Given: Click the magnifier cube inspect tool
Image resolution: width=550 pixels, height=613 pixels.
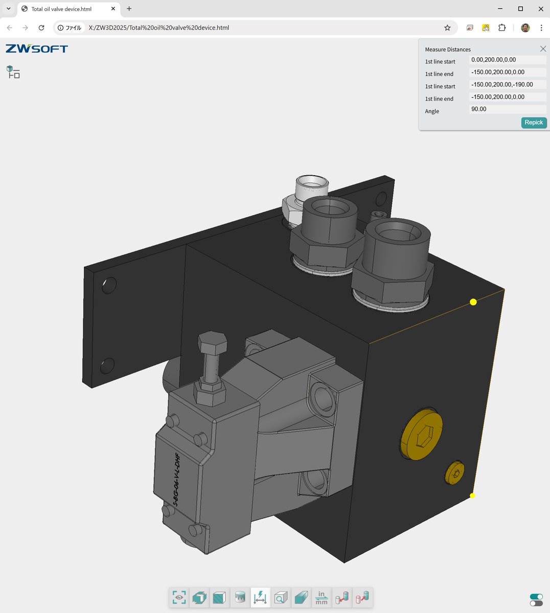Looking at the screenshot, I should (281, 597).
